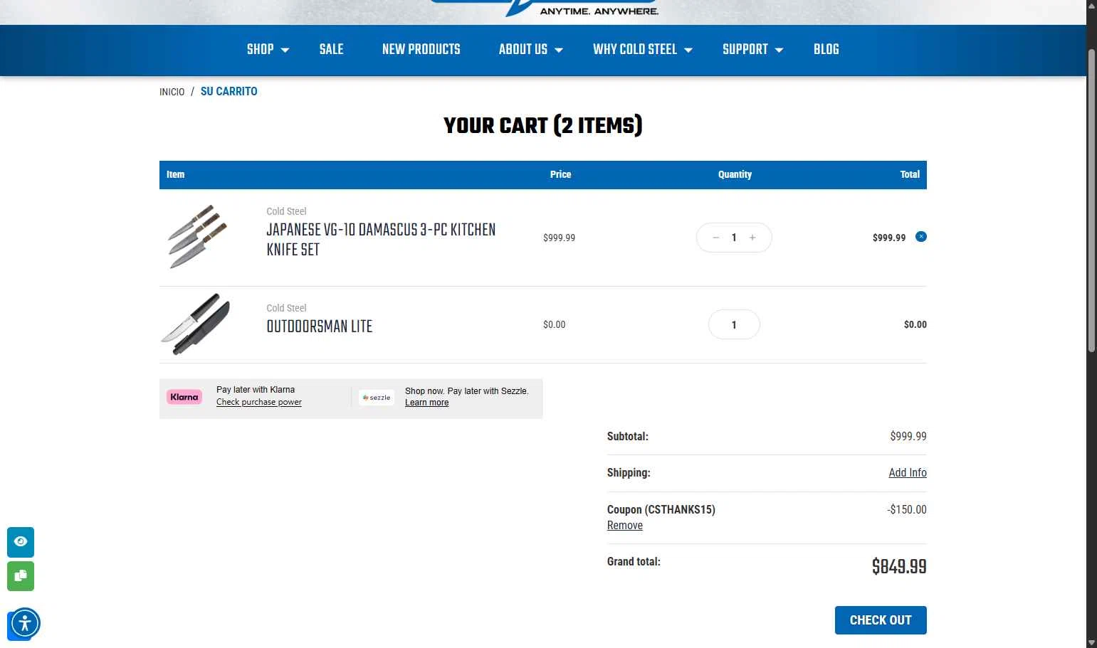Expand the Shop menu arrow

285,50
